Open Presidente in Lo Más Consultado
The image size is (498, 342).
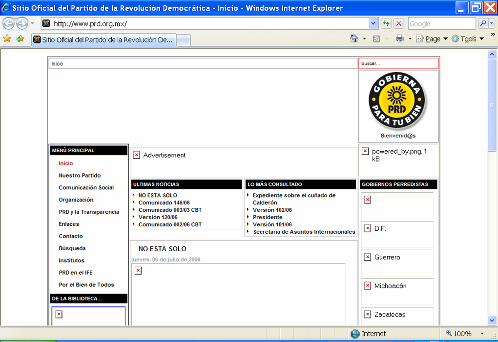pos(268,217)
